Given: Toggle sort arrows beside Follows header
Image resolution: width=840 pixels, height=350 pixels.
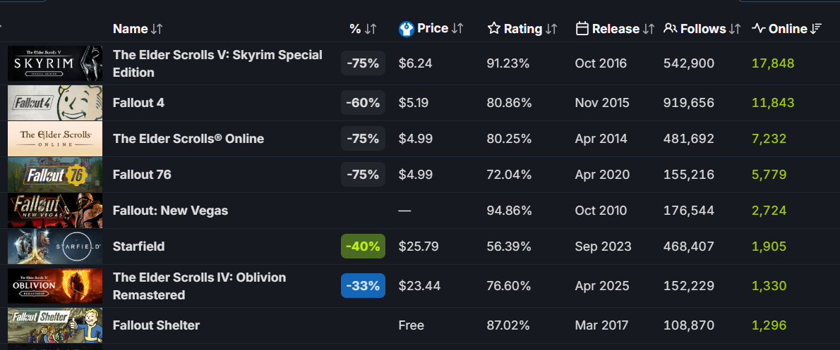Looking at the screenshot, I should point(735,29).
